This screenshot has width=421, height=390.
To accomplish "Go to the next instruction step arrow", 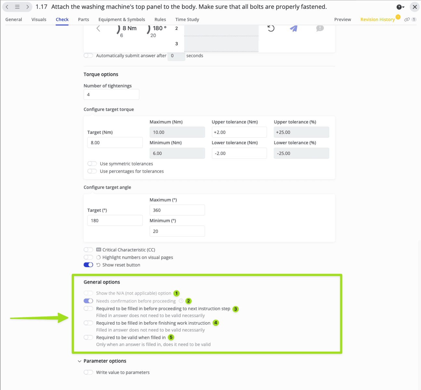I will click(28, 7).
